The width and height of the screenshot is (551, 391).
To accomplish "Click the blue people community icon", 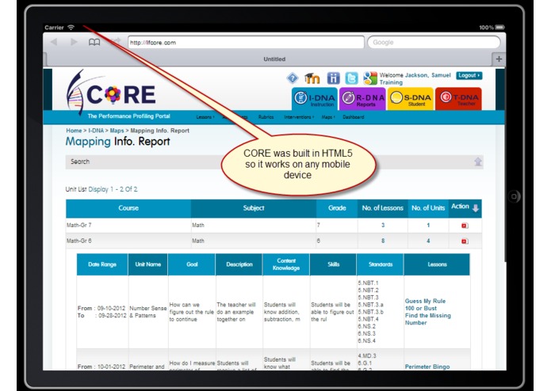I will (333, 78).
